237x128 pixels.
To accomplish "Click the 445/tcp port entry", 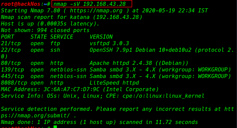I will click(12, 76).
